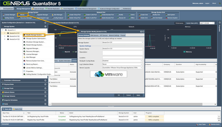Screen dimensions: 222x127
Task: Expand the Controllers & Enclosures section
Action: click(45, 81)
